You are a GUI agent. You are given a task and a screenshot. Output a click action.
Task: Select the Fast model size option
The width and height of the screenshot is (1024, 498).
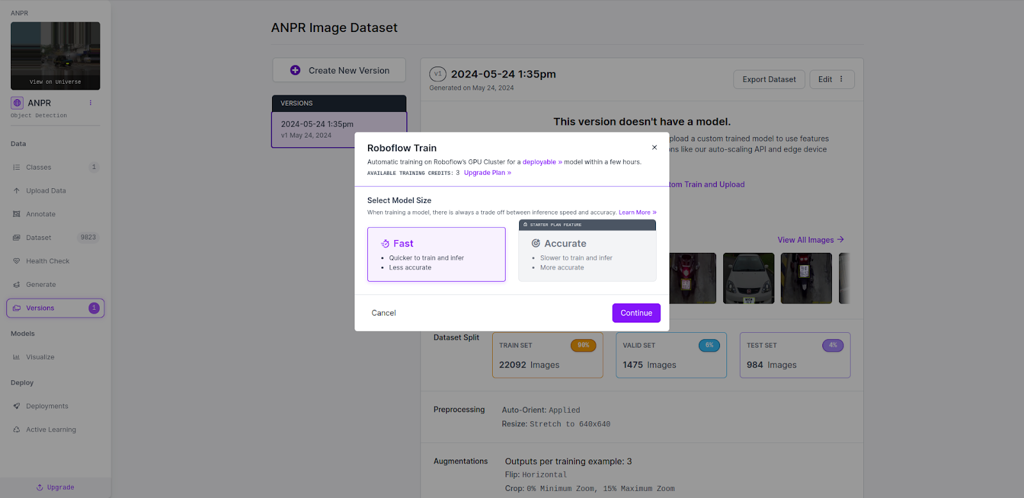pyautogui.click(x=436, y=254)
